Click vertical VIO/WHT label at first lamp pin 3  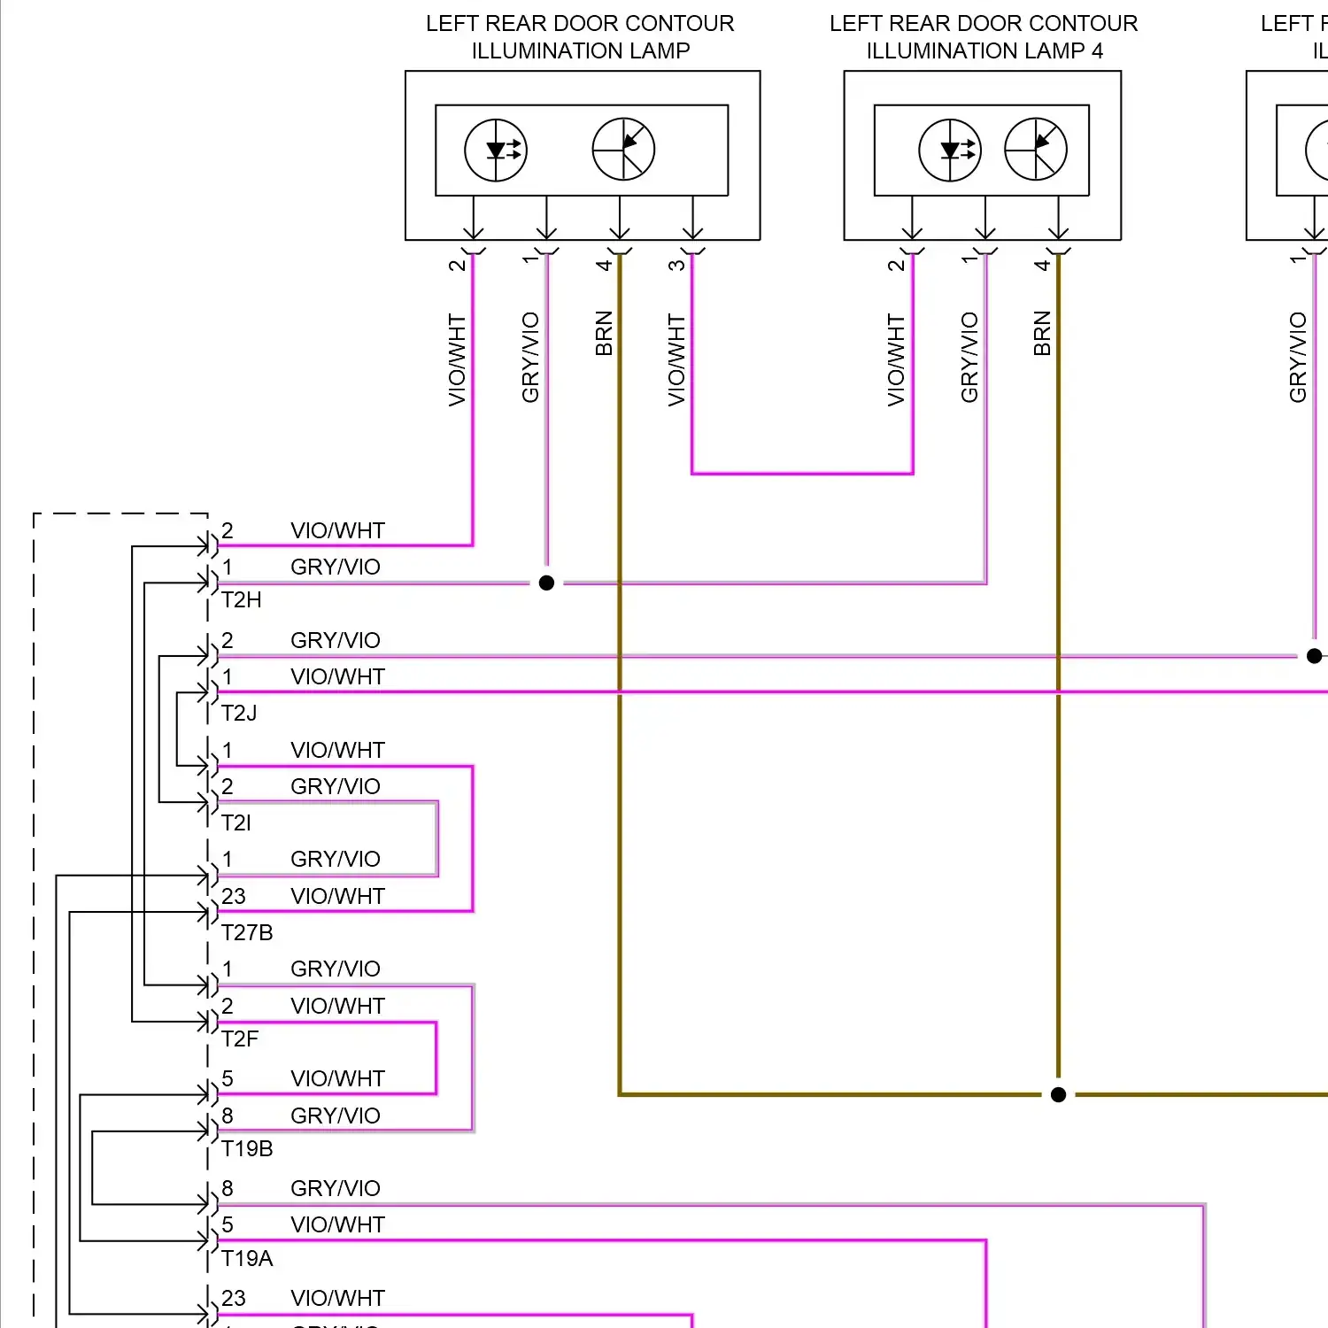[x=676, y=359]
